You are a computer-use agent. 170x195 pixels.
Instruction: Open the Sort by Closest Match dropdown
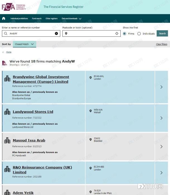24,44
